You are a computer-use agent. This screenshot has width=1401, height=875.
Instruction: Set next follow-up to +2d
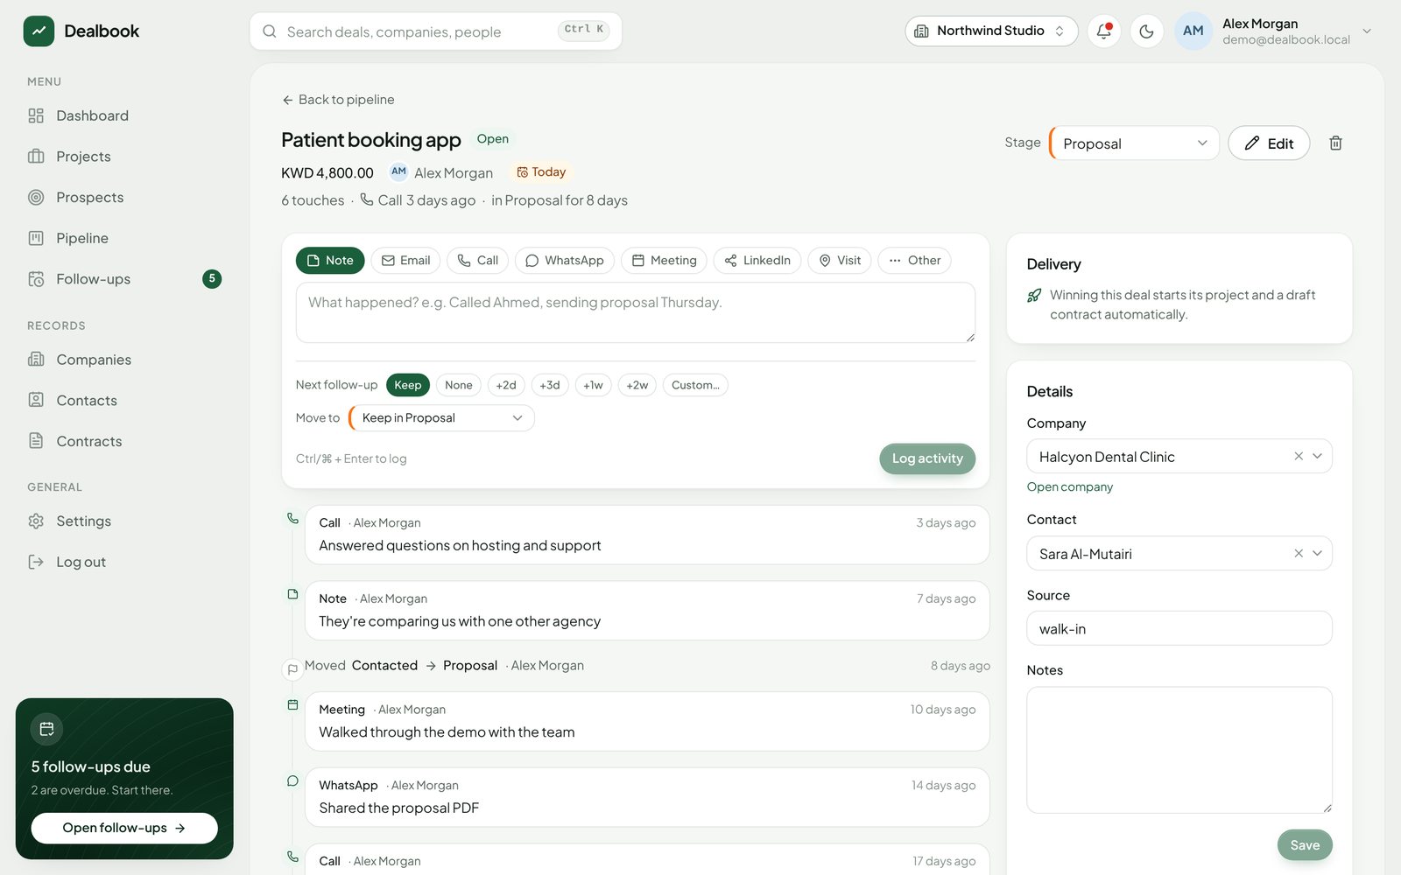[x=506, y=385]
